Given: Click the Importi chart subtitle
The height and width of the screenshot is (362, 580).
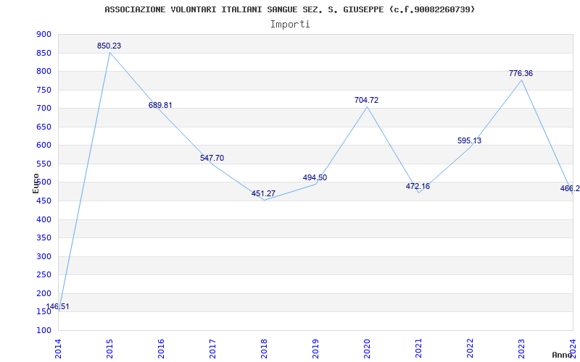Looking at the screenshot, I should click(290, 25).
